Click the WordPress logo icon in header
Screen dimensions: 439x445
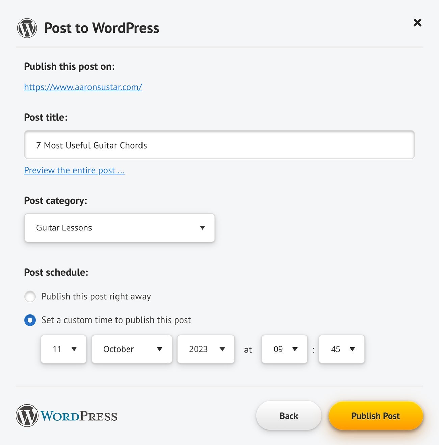pos(27,28)
